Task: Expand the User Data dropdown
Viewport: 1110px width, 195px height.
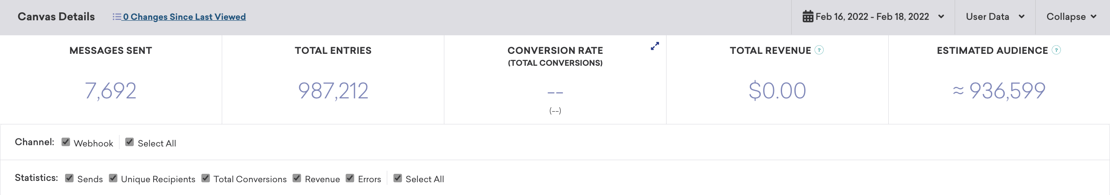Action: coord(995,17)
